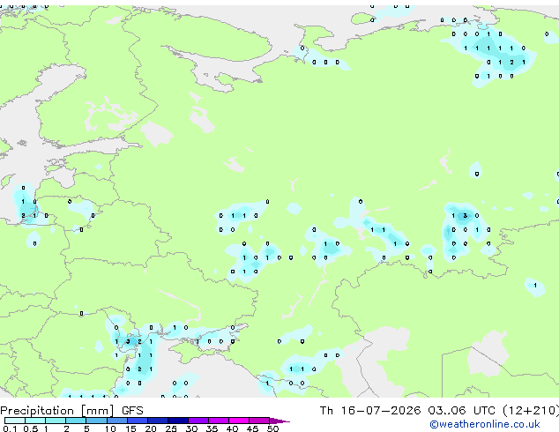The height and width of the screenshot is (432, 559).
Task: Click the date '16-07-2026' in the caption
Action: pyautogui.click(x=380, y=411)
